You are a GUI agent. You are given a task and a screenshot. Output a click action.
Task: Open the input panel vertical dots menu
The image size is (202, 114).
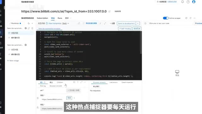click(x=78, y=82)
